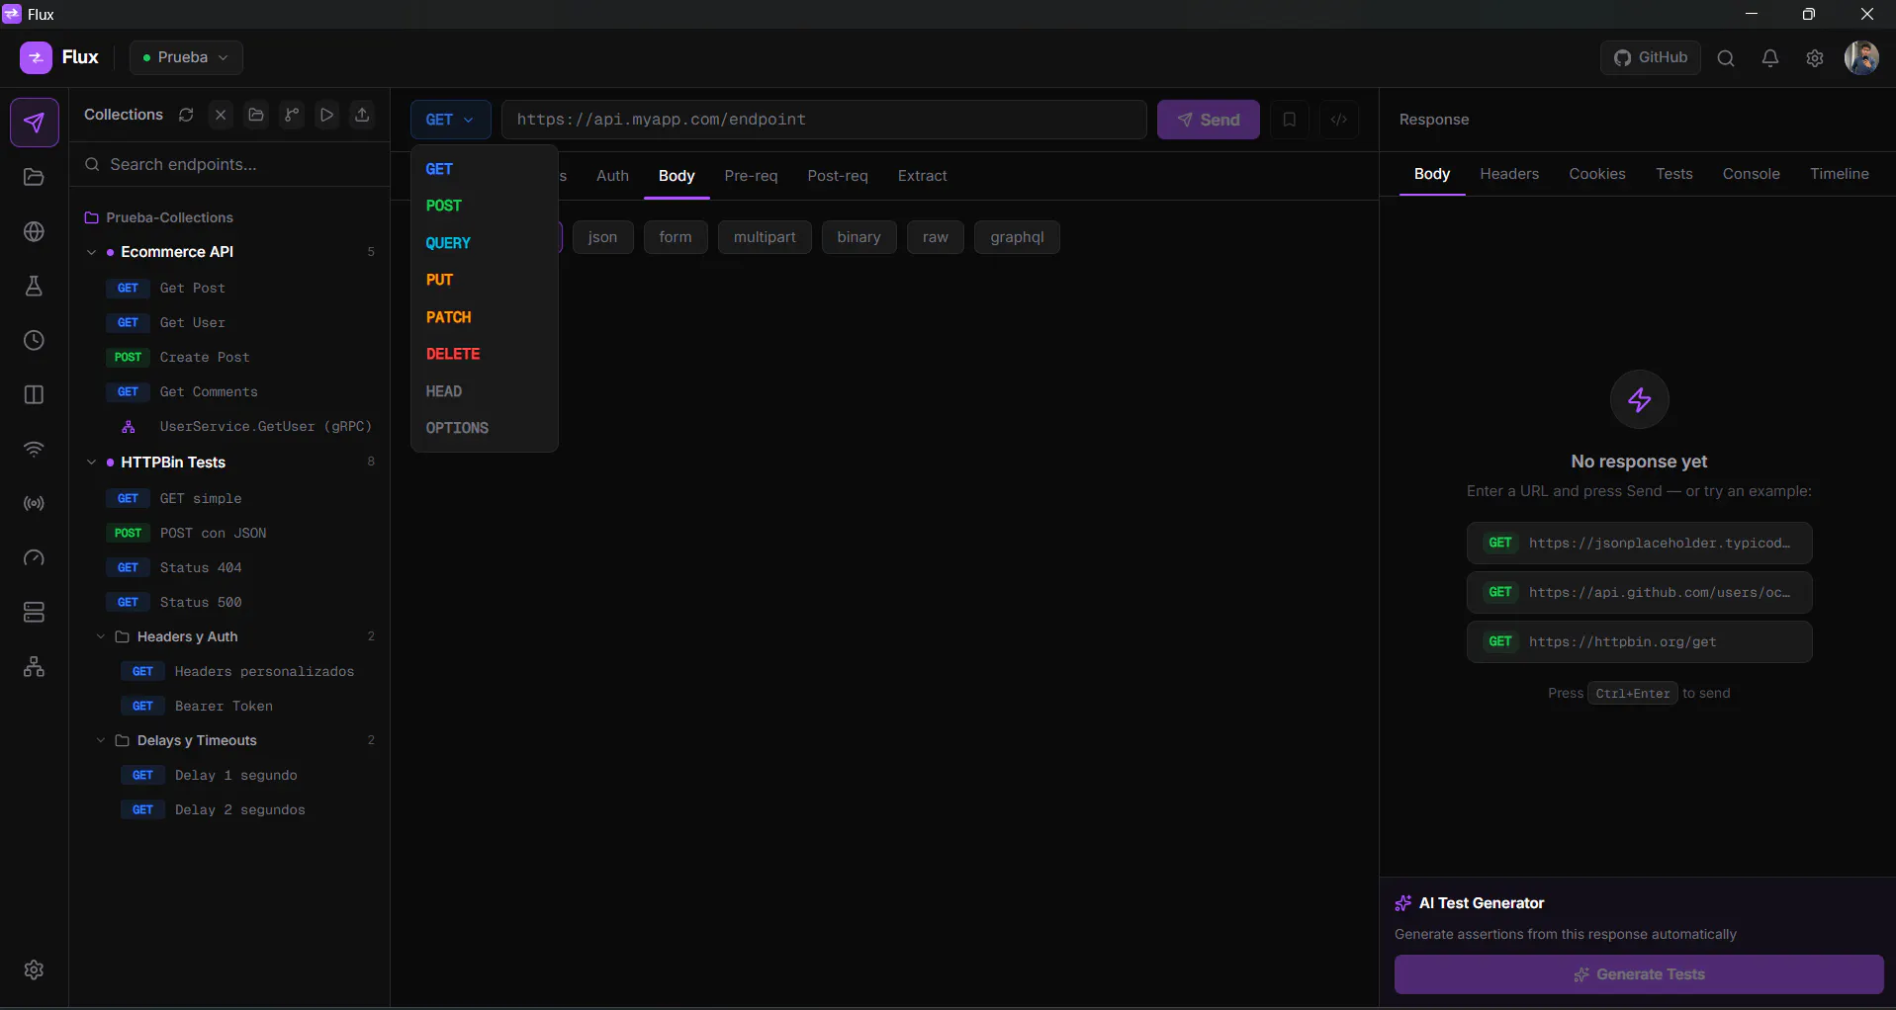
Task: Choose form body type
Action: click(x=676, y=237)
